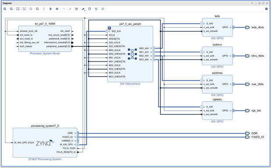Customize block with the wrench icon

[70, 9]
